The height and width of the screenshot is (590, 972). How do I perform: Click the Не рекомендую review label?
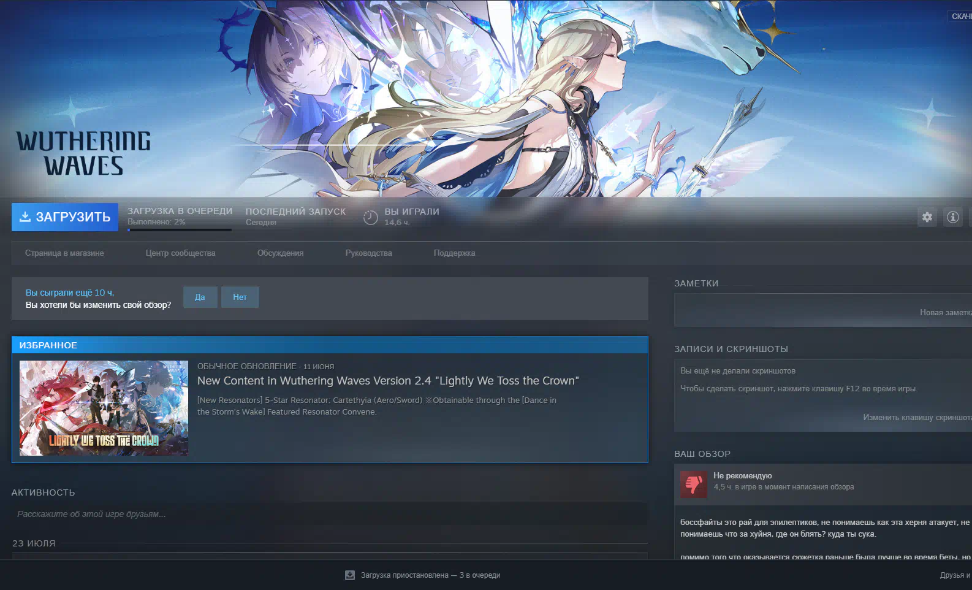tap(743, 475)
